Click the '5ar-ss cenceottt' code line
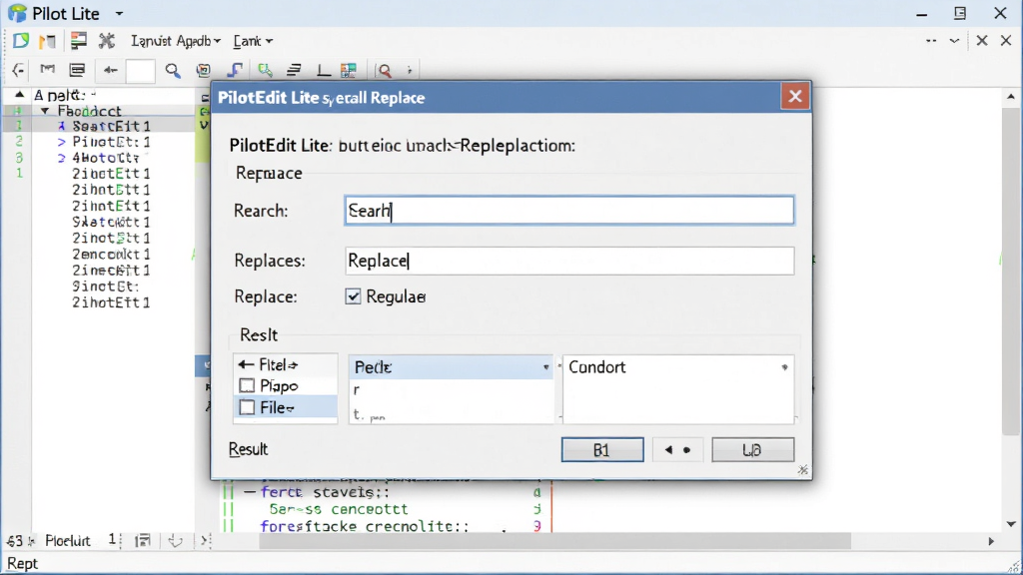 click(x=338, y=509)
